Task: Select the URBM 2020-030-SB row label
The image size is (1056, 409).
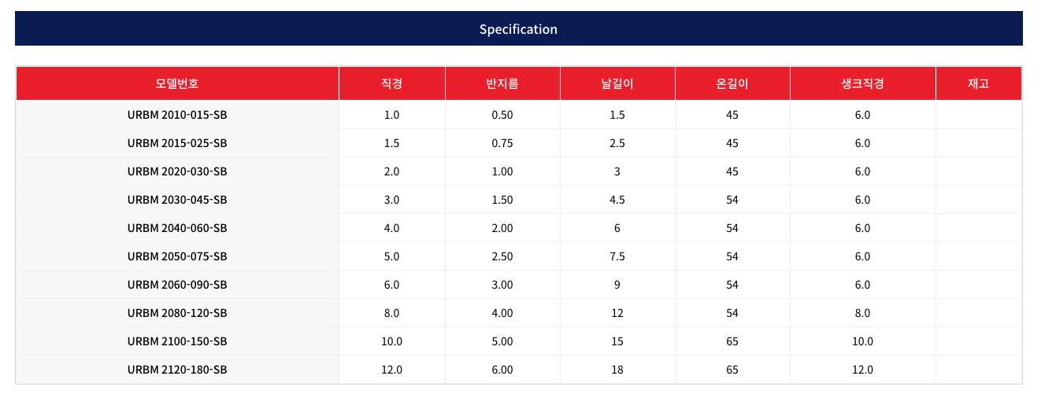Action: click(x=177, y=171)
